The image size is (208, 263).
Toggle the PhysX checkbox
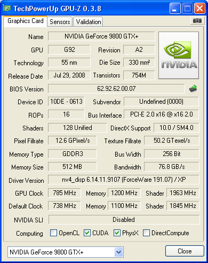117,233
